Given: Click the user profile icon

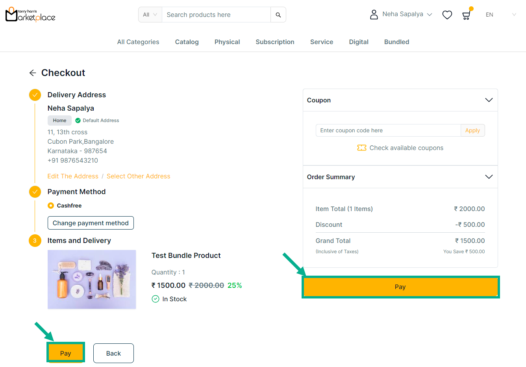Looking at the screenshot, I should pyautogui.click(x=374, y=15).
